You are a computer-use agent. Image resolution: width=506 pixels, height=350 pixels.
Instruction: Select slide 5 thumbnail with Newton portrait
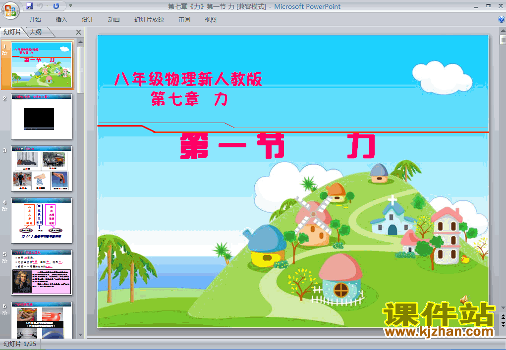click(42, 272)
